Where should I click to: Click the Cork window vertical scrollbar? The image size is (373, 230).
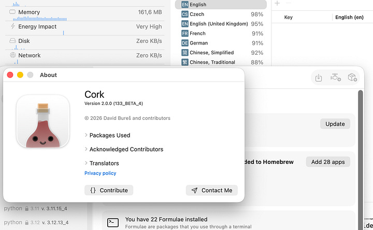coord(361,159)
